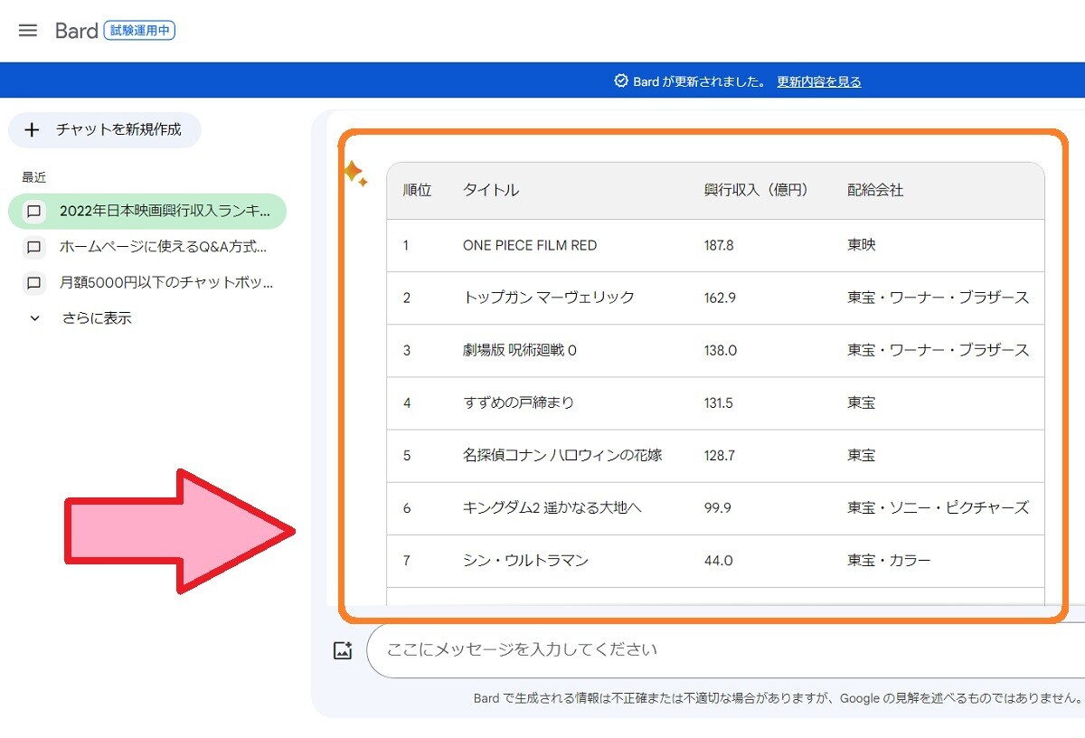This screenshot has height=738, width=1085.
Task: Click the chat bubble icon of the 2022年 chat
Action: [x=33, y=211]
